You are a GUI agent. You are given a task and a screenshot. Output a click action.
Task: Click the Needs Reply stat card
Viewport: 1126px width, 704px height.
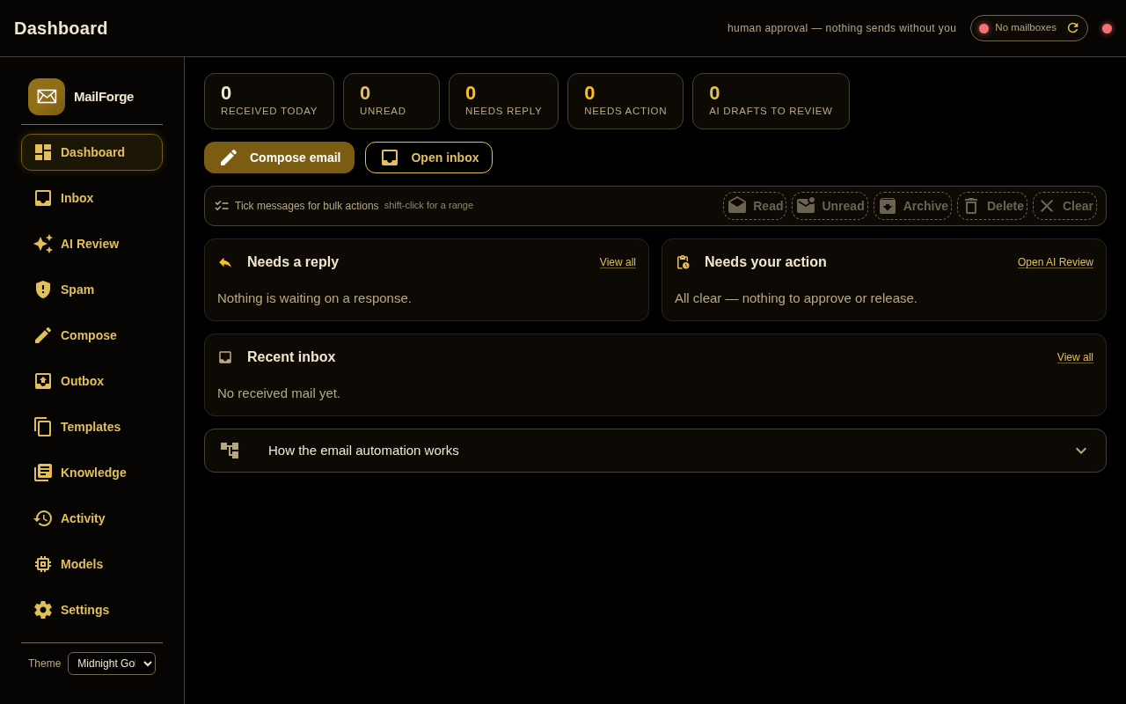503,101
